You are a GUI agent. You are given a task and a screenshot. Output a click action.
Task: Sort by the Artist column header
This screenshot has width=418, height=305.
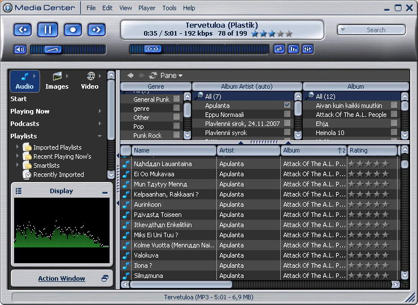tap(249, 151)
